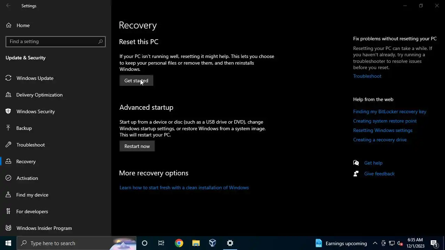
Task: Open the clean installation of Windows link
Action: click(x=184, y=187)
